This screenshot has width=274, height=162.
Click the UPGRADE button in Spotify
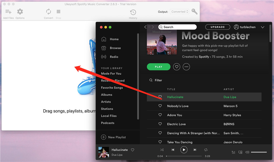tap(218, 27)
